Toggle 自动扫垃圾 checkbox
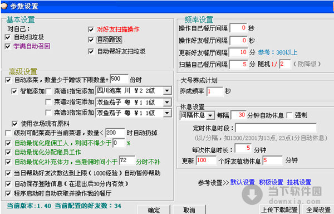Screen dimensions: 334x214 coord(8,37)
